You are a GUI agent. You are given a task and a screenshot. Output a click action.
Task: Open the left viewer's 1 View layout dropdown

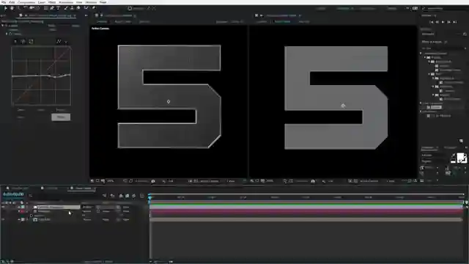point(232,181)
